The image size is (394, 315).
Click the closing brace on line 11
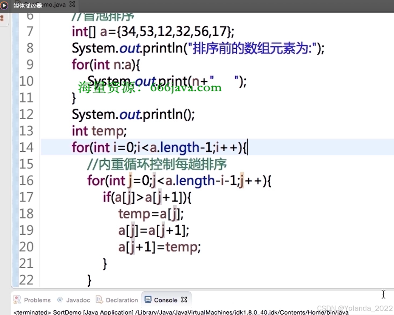click(x=74, y=98)
